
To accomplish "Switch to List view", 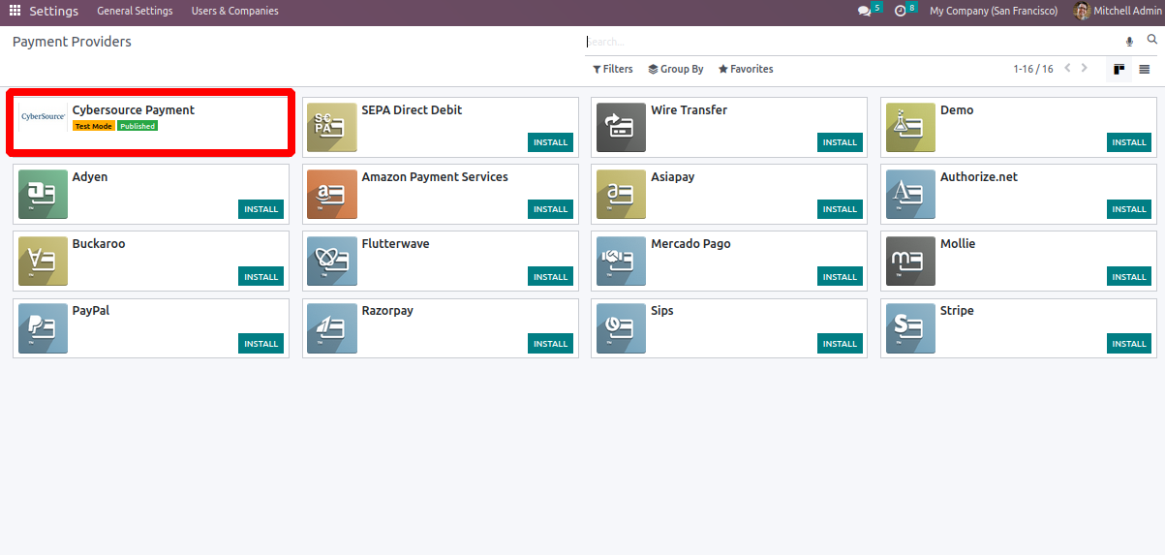I will tap(1145, 69).
